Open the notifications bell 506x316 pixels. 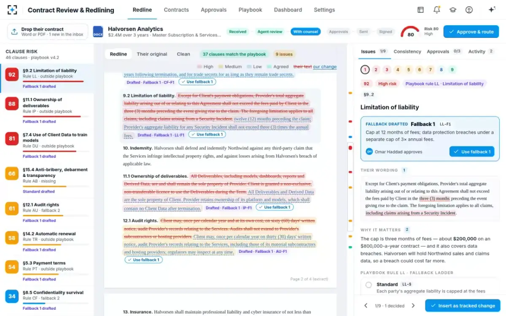[x=437, y=10]
